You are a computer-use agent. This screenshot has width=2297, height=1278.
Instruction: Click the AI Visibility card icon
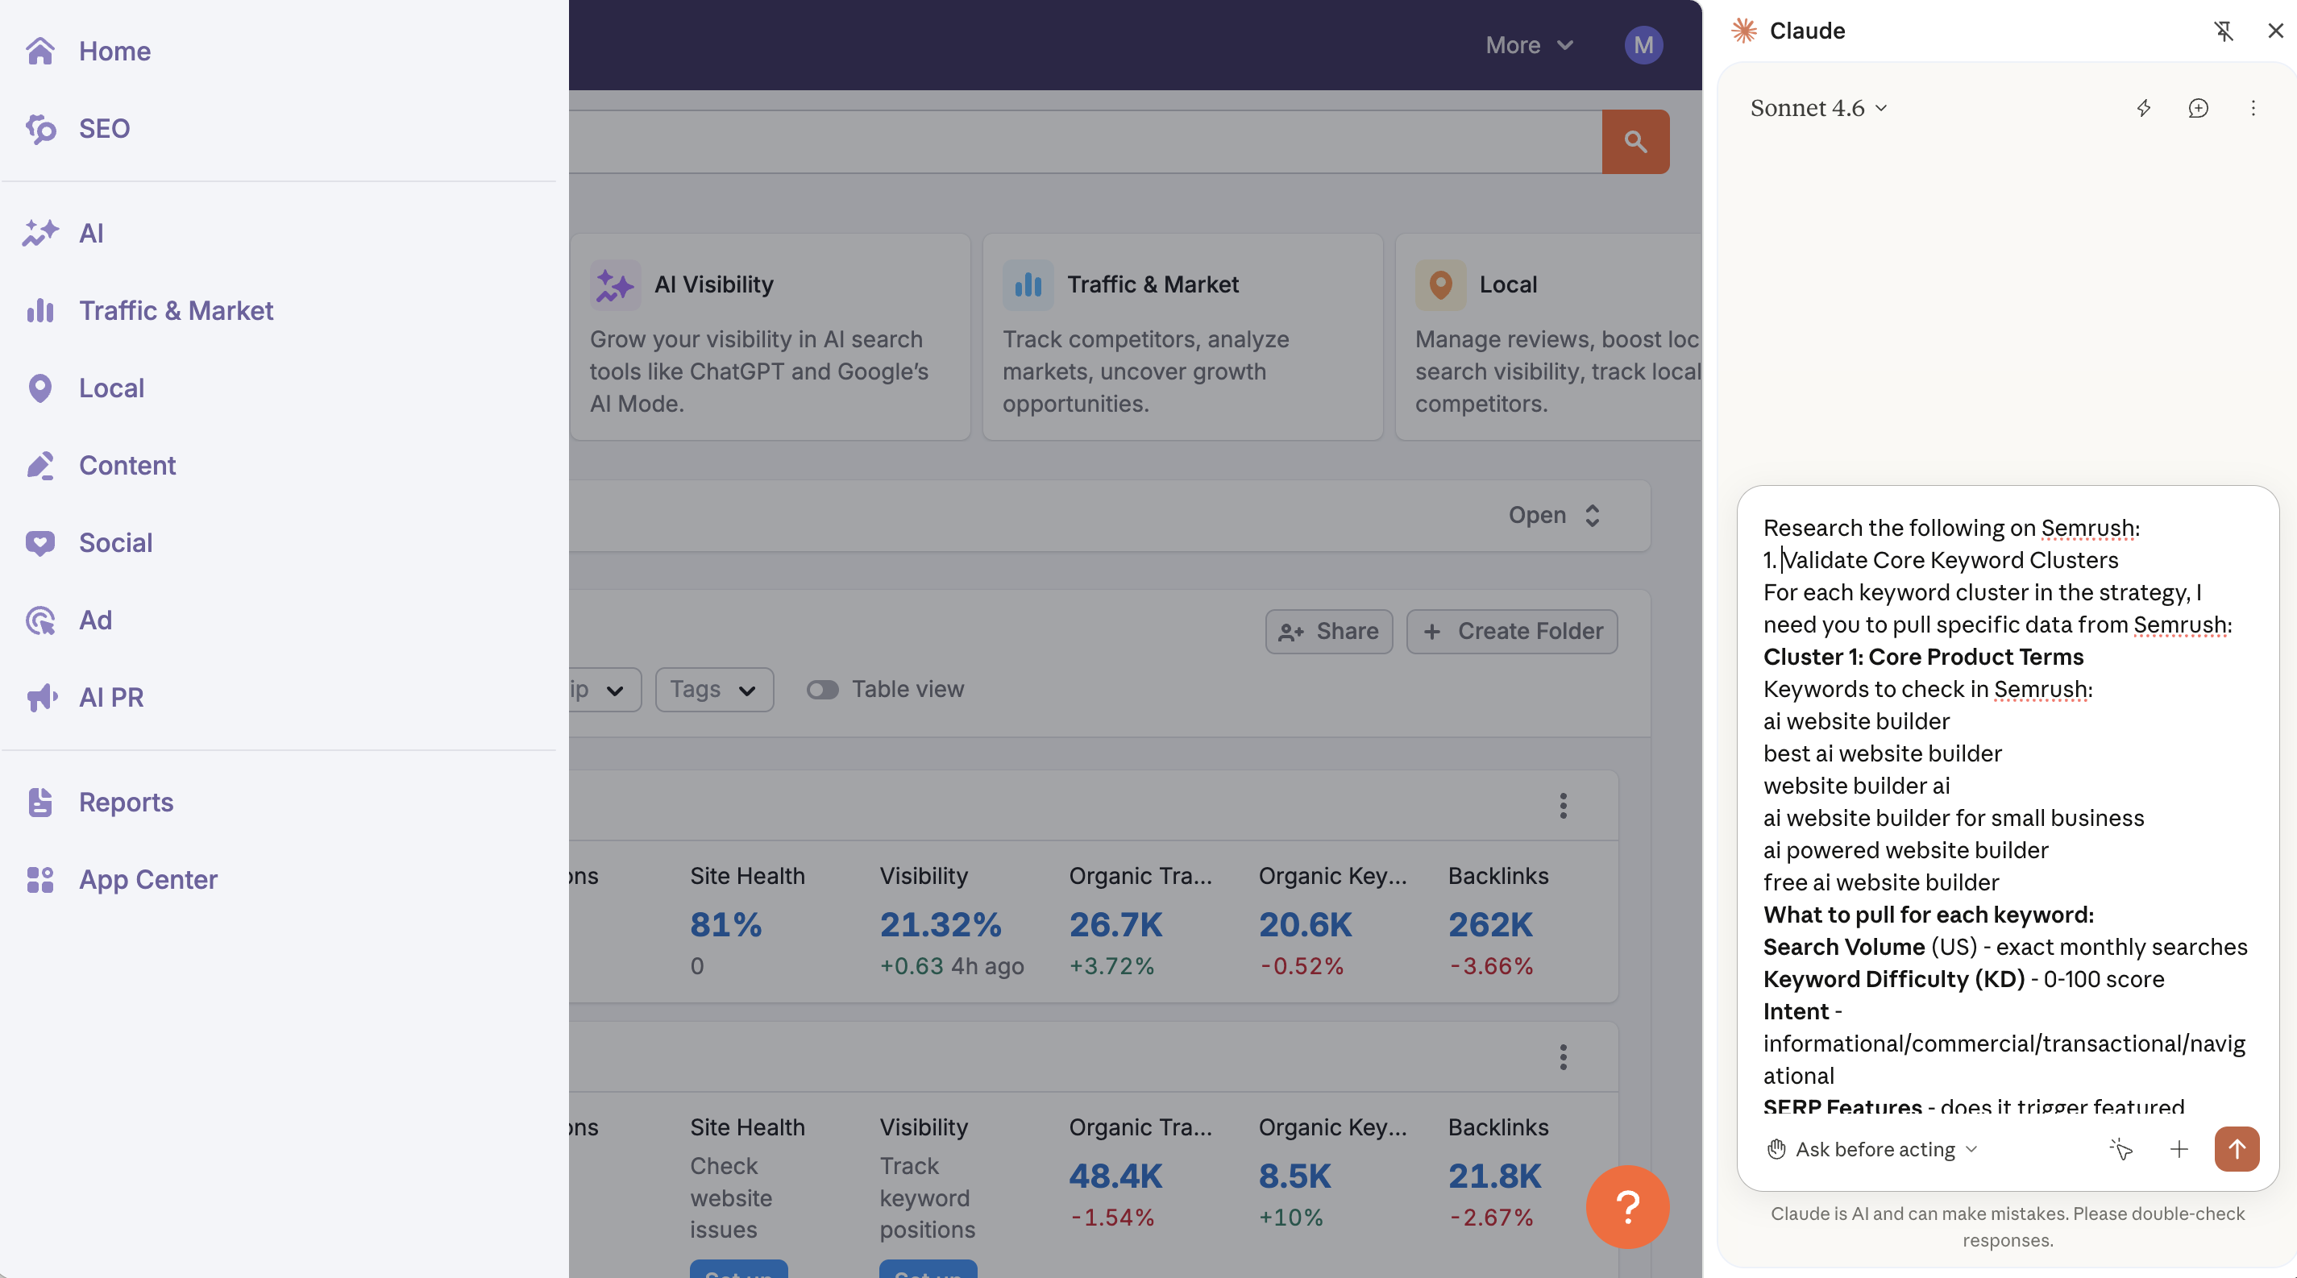pyautogui.click(x=615, y=285)
